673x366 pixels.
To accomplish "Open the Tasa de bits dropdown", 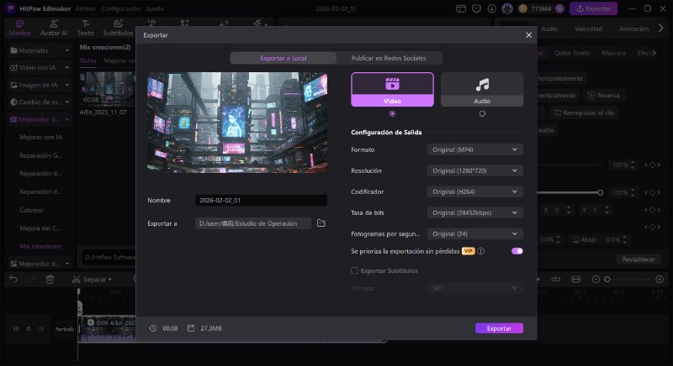I will pos(474,212).
